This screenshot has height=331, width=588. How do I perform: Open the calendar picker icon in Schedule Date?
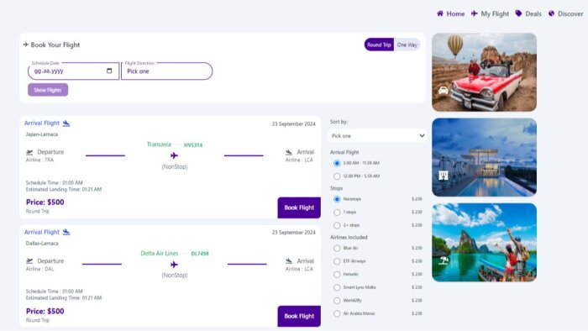coord(109,71)
